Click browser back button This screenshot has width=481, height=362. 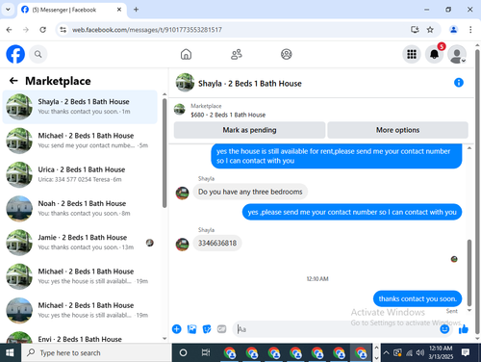9,30
